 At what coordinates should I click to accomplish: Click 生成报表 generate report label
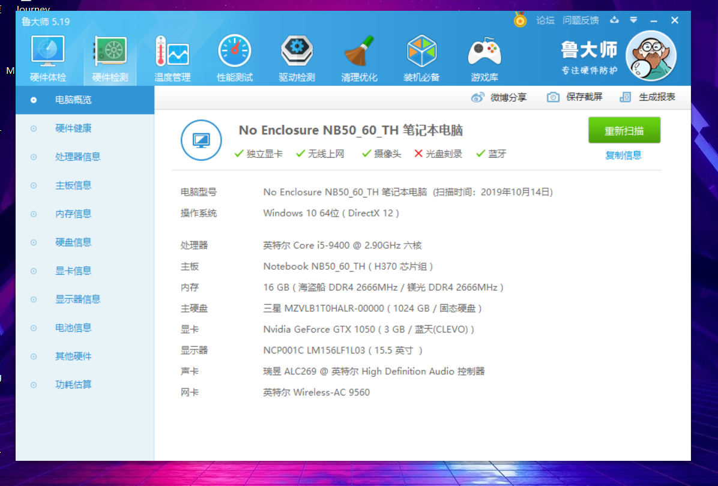(657, 97)
